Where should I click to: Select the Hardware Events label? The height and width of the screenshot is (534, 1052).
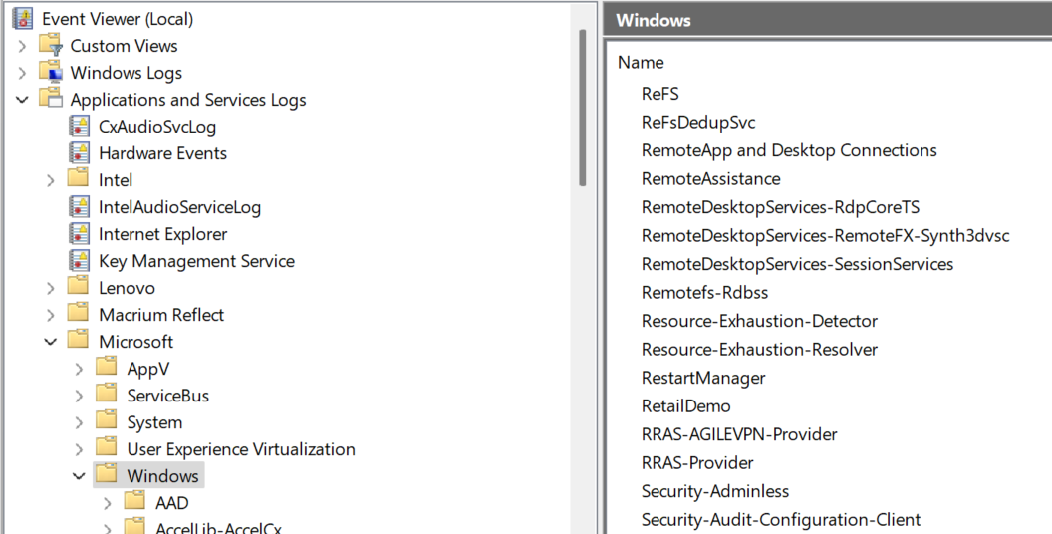[x=162, y=153]
